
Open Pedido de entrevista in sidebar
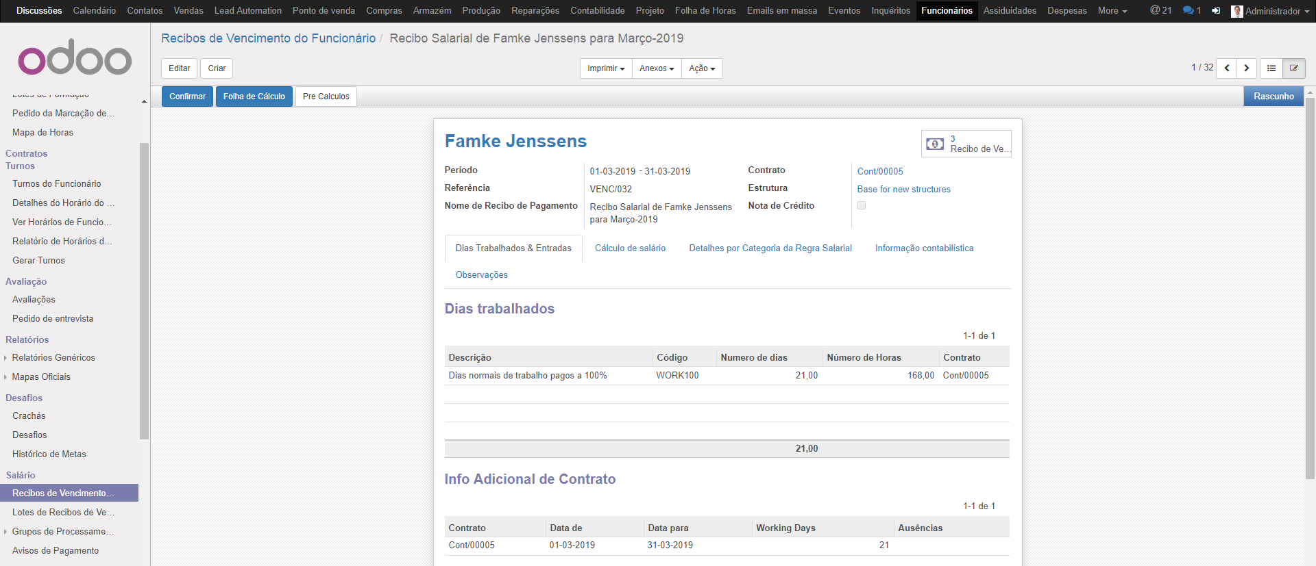(x=53, y=319)
